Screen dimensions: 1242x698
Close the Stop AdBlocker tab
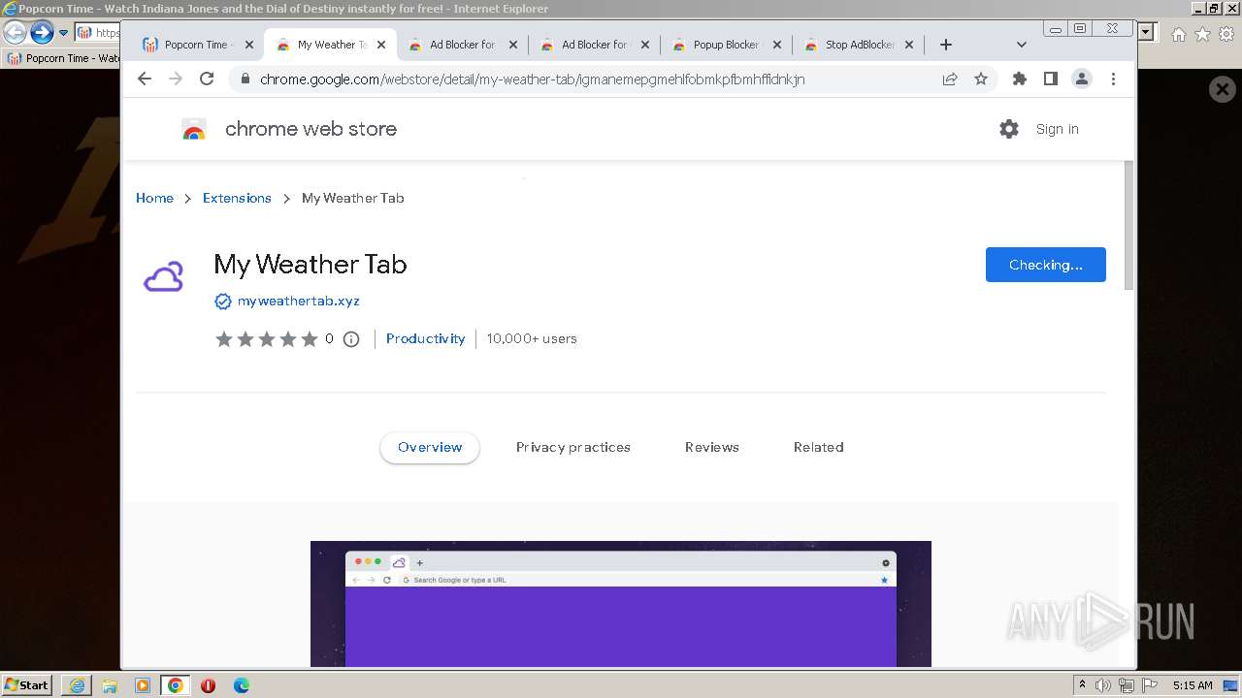coord(908,45)
